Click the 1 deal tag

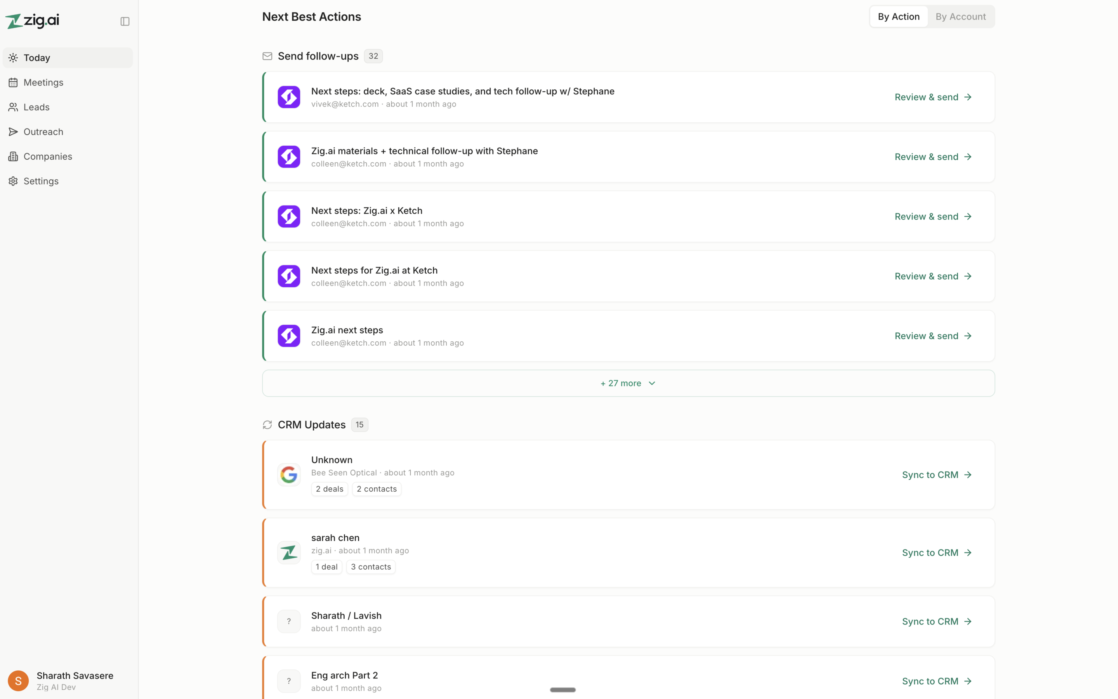coord(326,567)
